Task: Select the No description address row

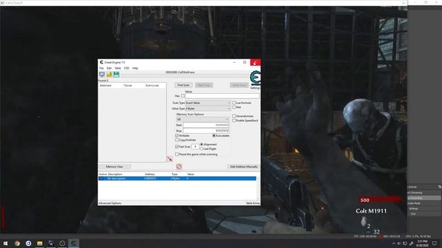Action: coord(177,178)
